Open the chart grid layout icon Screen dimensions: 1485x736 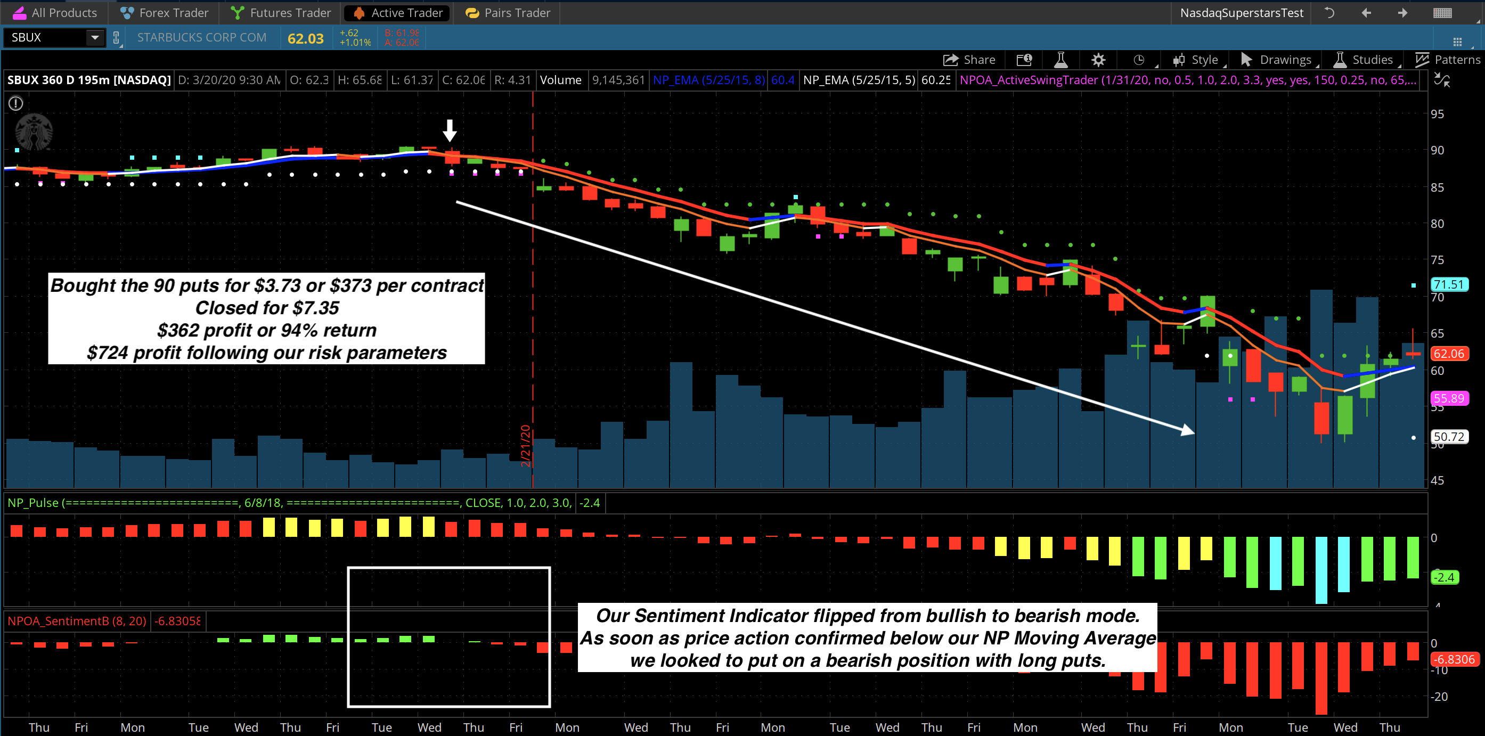(1442, 13)
